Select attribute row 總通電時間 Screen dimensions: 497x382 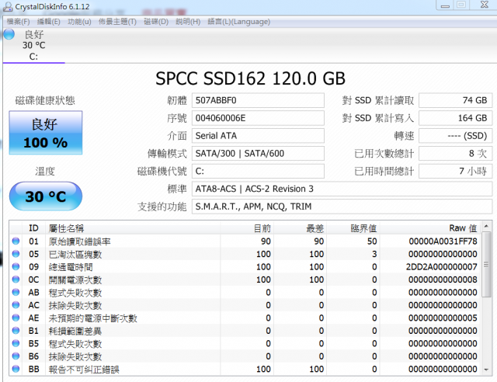click(x=245, y=266)
